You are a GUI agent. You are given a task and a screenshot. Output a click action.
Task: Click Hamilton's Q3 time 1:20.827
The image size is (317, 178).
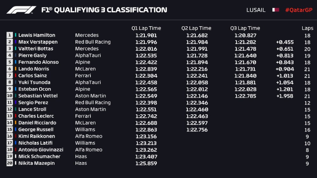point(245,35)
